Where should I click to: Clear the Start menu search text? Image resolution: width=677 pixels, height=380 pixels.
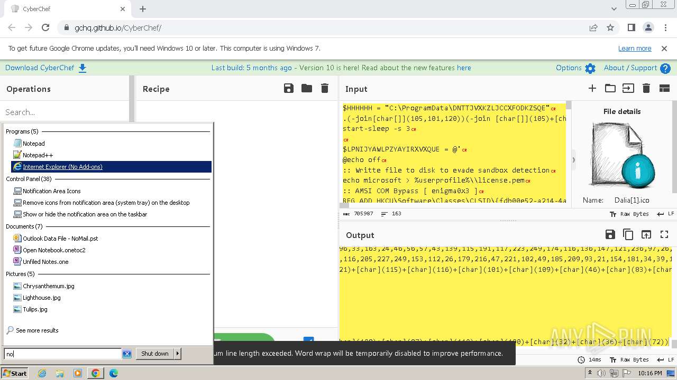pyautogui.click(x=127, y=354)
